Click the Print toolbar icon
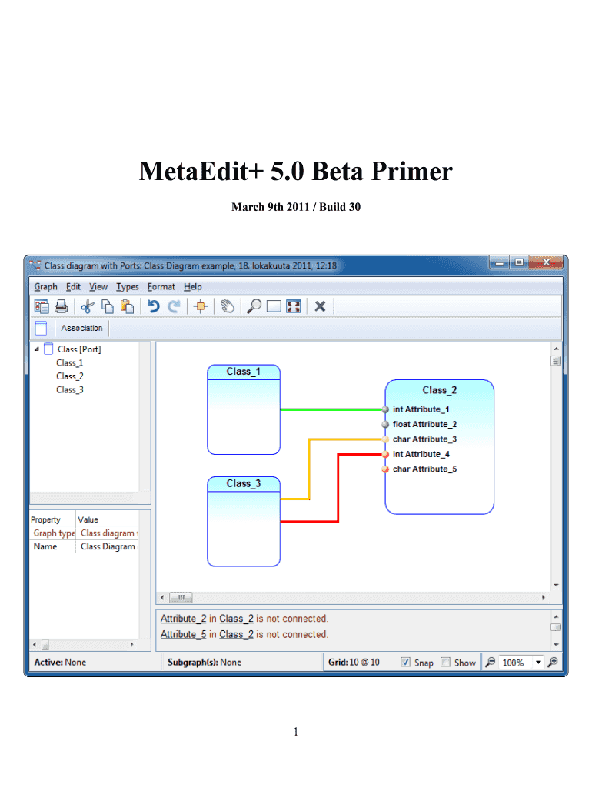This screenshot has height=788, width=592. click(x=62, y=306)
